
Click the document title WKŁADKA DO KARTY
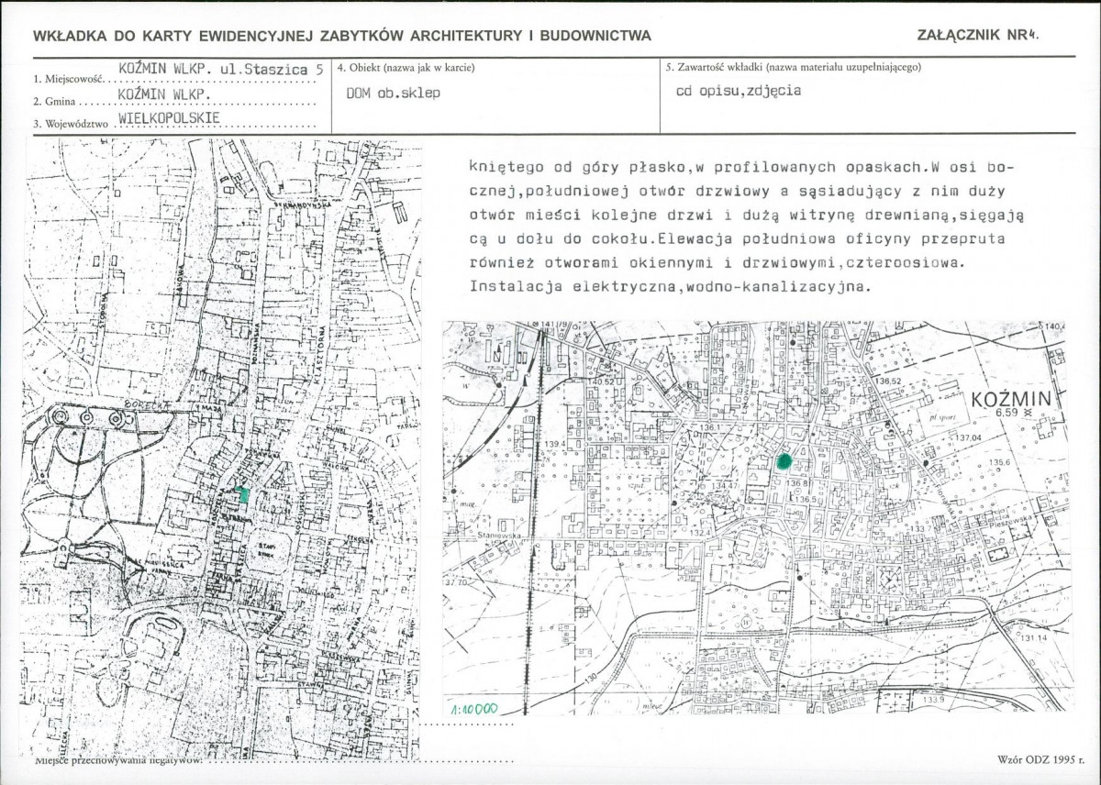pyautogui.click(x=341, y=36)
